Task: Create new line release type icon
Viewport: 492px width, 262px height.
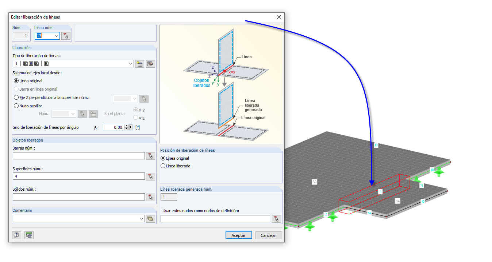Action: coord(139,64)
